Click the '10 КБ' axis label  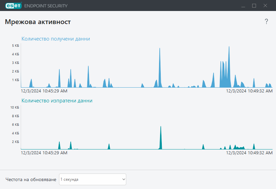(14, 108)
